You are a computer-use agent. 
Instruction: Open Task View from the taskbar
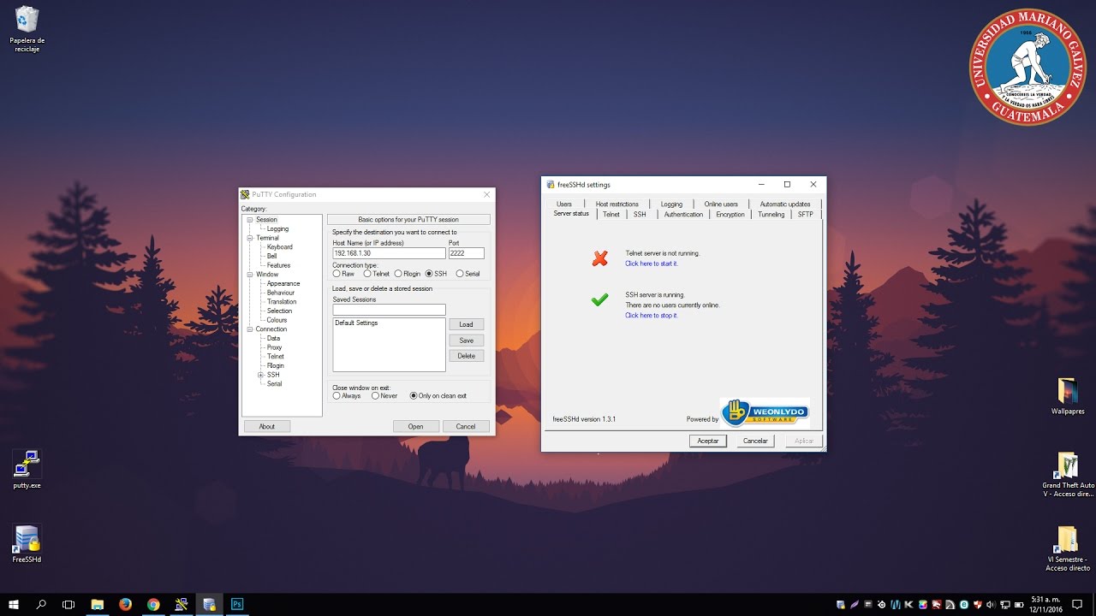(68, 604)
